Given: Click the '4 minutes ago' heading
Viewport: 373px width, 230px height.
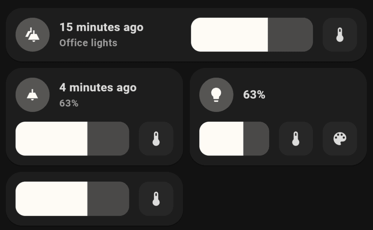Looking at the screenshot, I should click(98, 87).
